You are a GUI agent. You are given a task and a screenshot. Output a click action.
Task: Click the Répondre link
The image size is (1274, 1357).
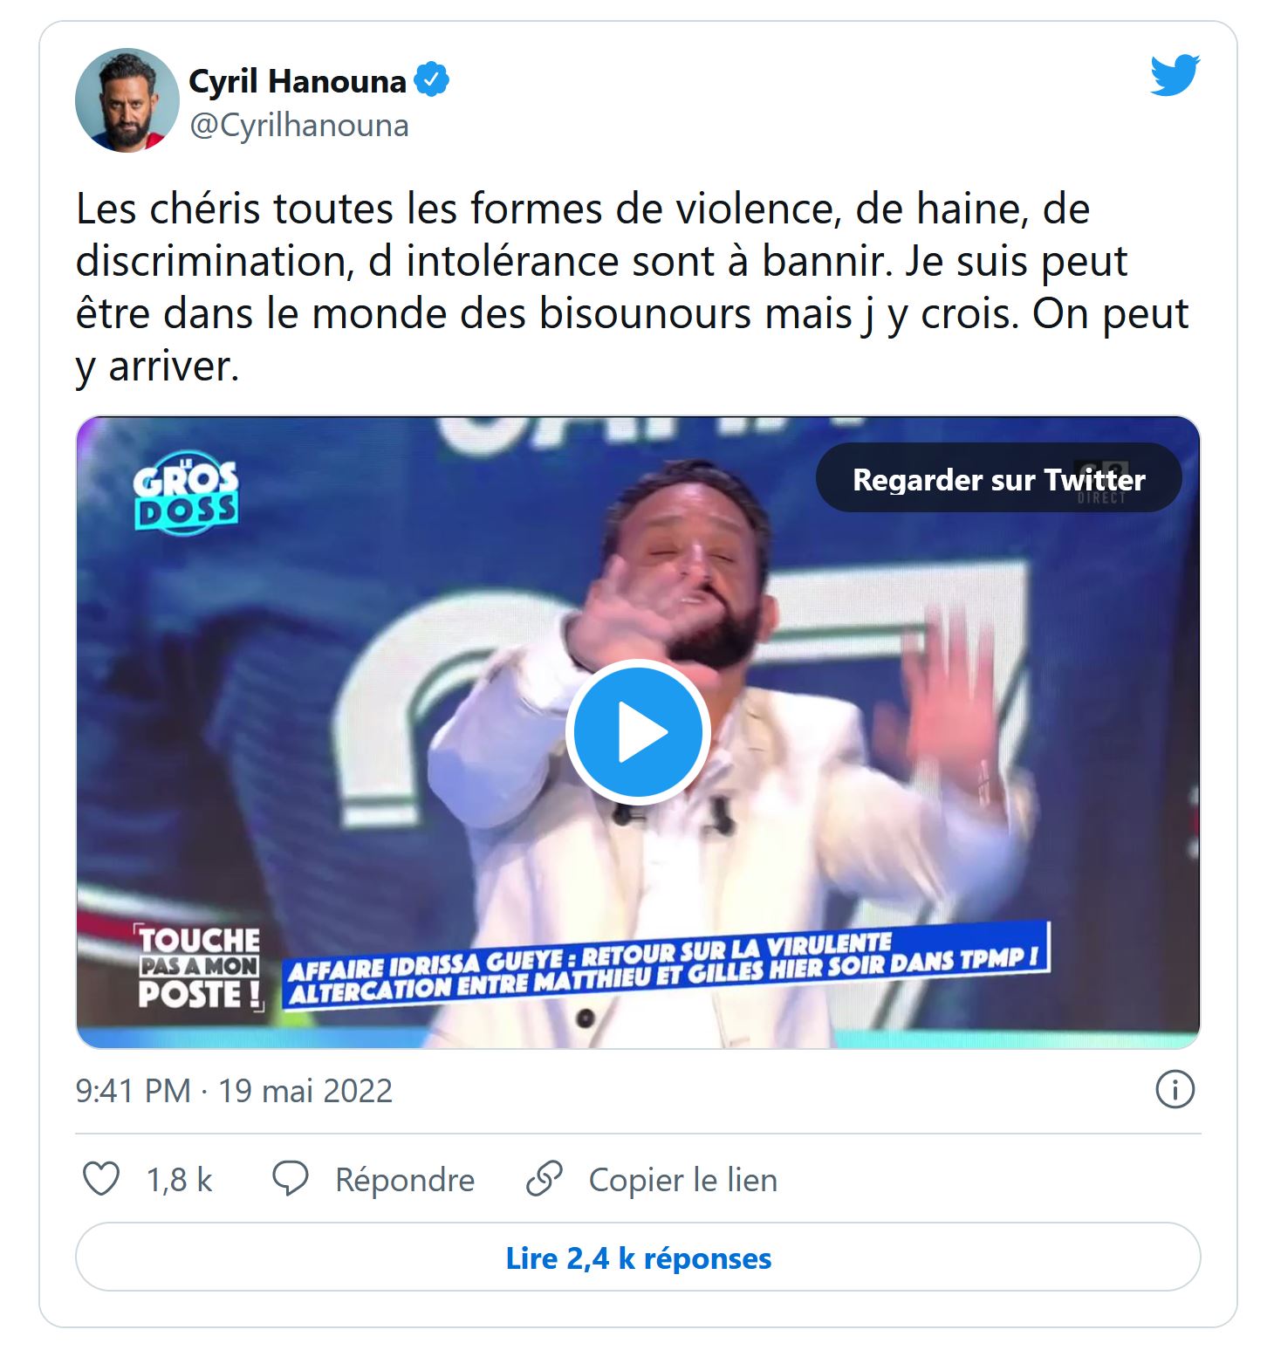click(x=405, y=1180)
